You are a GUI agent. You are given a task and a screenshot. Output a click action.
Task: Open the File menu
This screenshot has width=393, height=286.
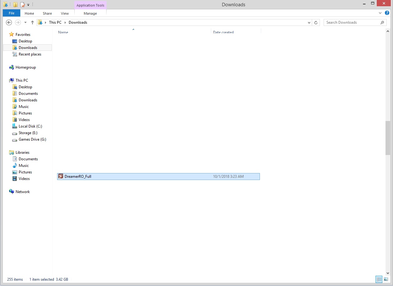click(x=12, y=13)
